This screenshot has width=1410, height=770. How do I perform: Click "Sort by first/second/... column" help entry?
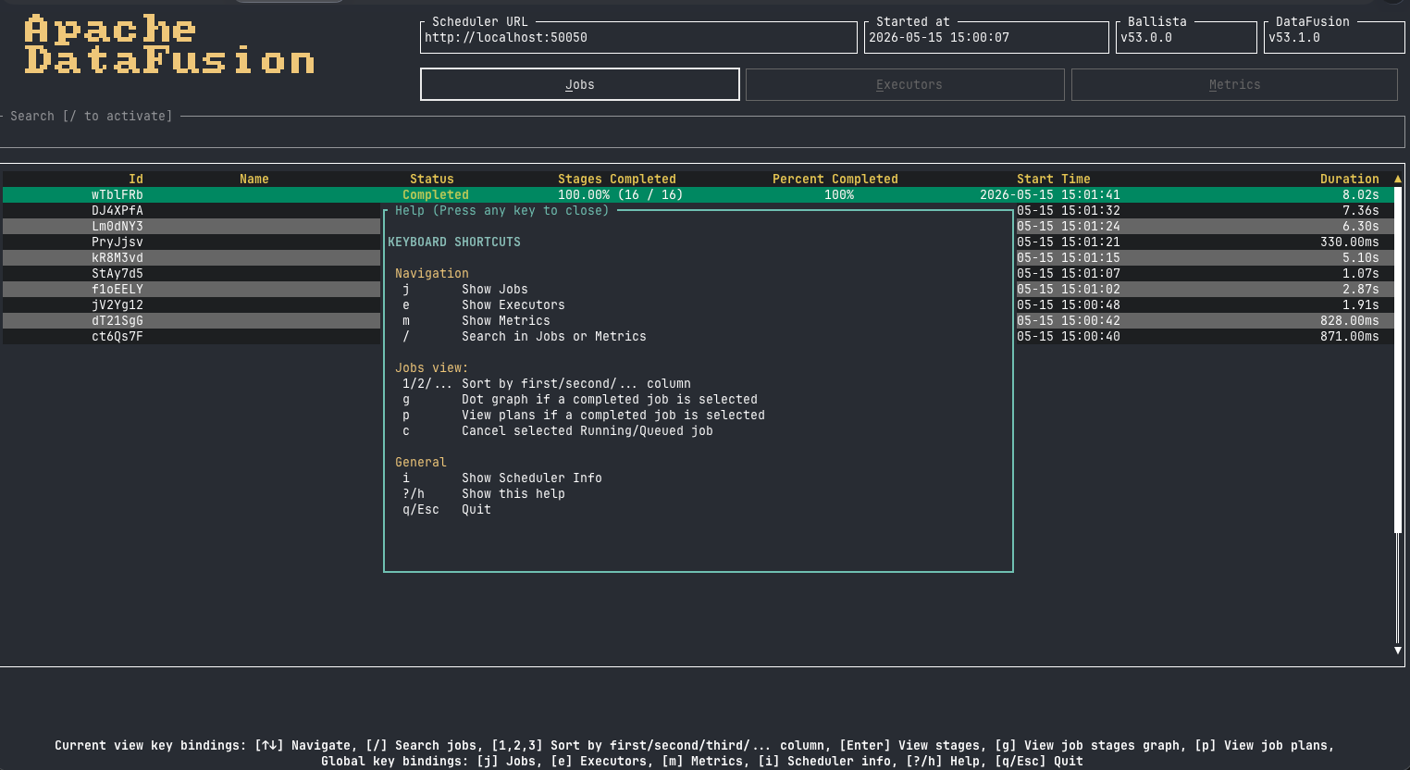pyautogui.click(x=576, y=383)
